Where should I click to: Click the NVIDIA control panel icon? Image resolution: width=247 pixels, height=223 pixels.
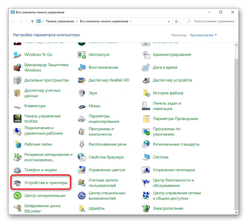point(17,119)
